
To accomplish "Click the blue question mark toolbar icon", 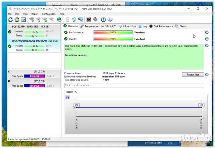I will 103,20.
